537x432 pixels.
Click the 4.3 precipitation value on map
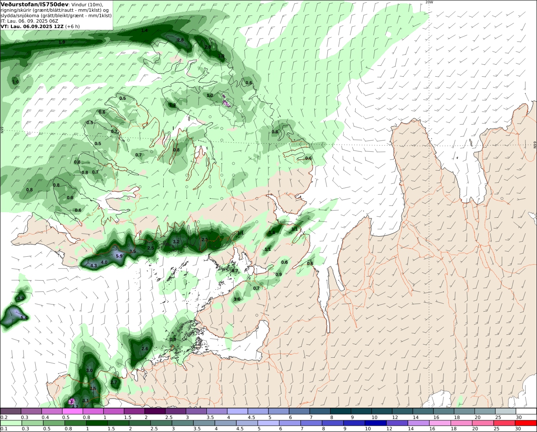[x=94, y=265]
